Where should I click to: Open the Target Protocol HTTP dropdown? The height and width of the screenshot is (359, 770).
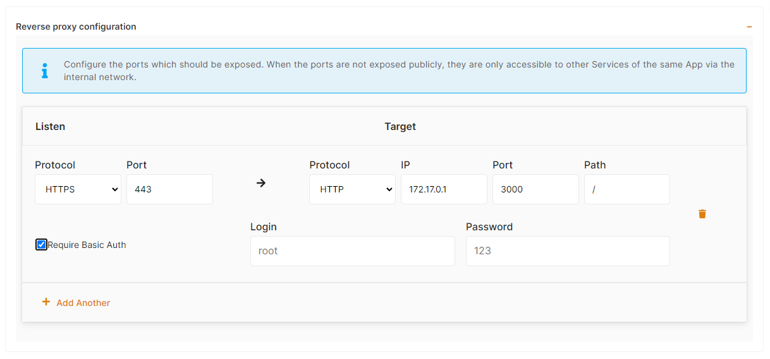(x=352, y=189)
